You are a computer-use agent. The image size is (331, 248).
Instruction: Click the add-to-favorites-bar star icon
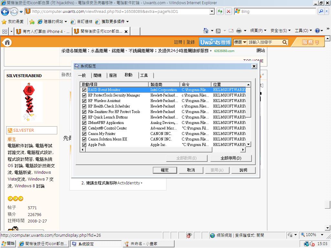coord(32,22)
